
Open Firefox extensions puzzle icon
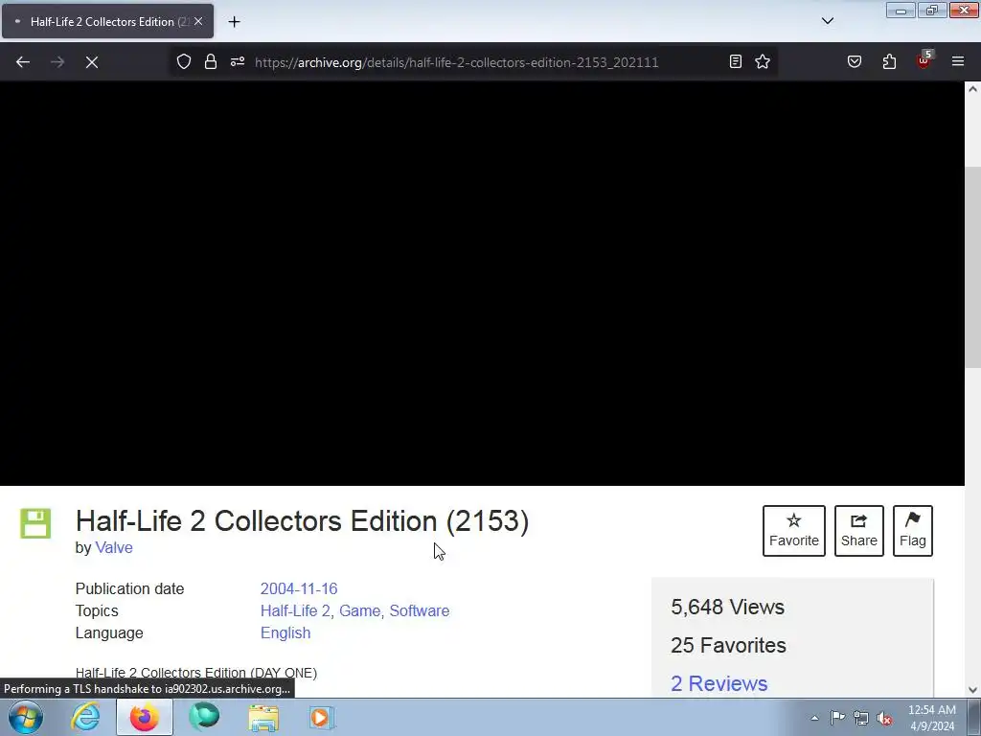coord(889,61)
